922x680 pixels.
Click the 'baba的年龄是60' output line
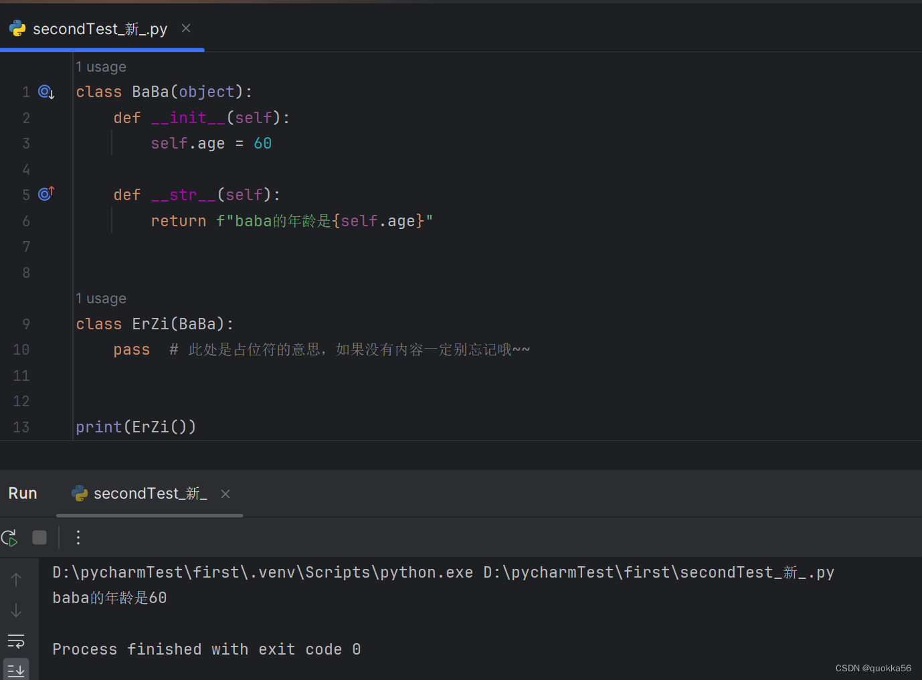pyautogui.click(x=110, y=598)
